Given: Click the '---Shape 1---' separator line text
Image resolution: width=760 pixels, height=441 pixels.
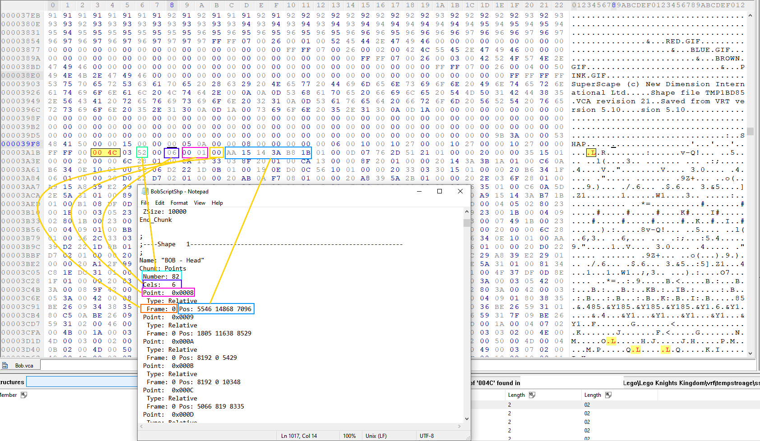Looking at the screenshot, I should click(271, 244).
